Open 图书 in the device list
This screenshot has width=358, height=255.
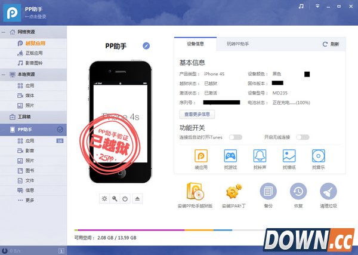point(33,170)
